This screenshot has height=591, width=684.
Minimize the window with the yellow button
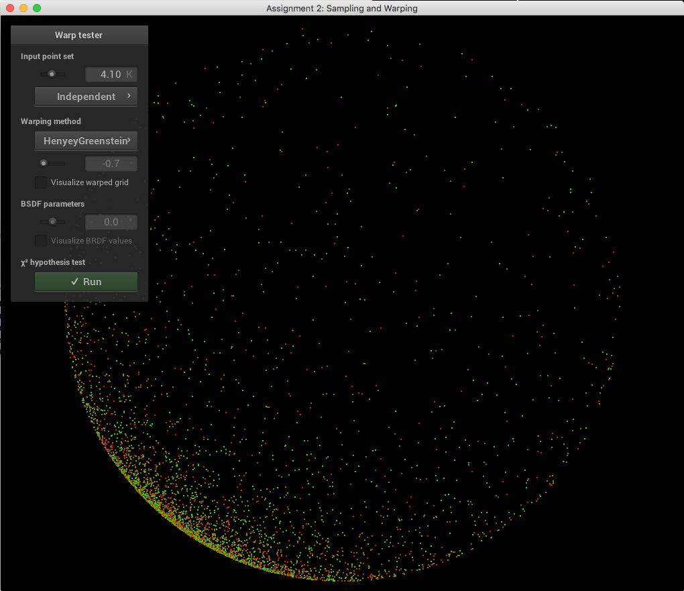(x=23, y=8)
